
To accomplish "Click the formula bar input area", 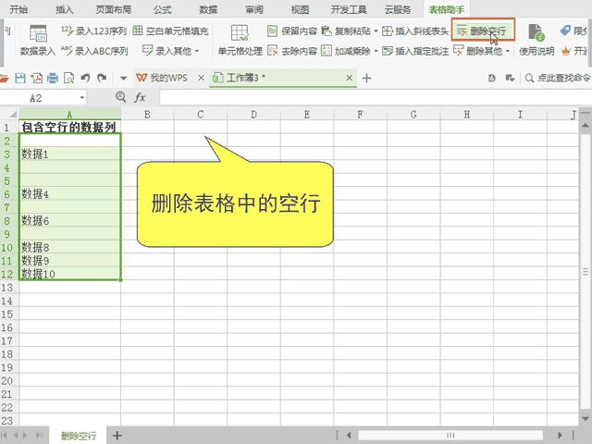I will pos(376,98).
